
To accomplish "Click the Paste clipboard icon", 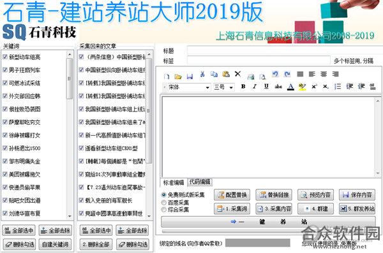I will (x=226, y=74).
